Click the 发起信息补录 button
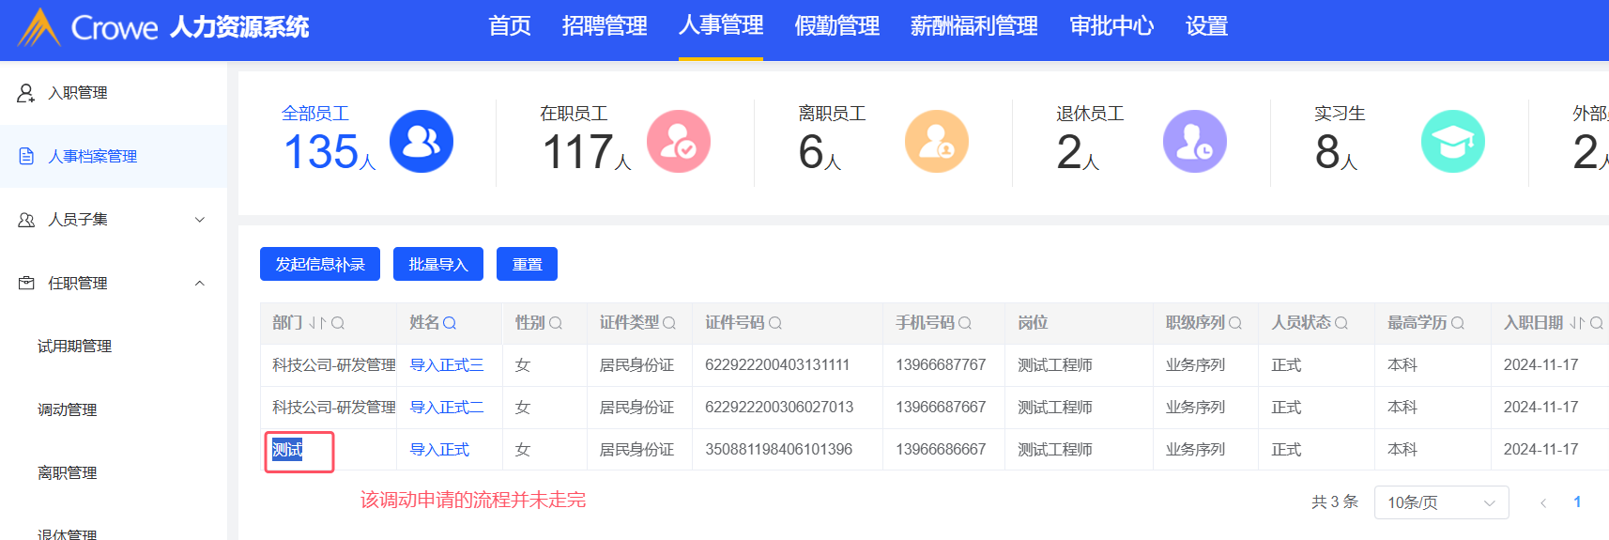The image size is (1609, 540). point(319,265)
